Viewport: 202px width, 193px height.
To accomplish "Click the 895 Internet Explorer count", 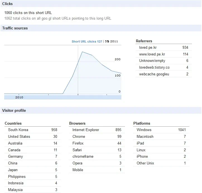I will point(118,130).
